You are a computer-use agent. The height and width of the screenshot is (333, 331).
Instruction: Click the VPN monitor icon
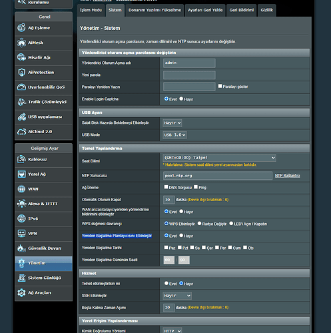pyautogui.click(x=21, y=233)
